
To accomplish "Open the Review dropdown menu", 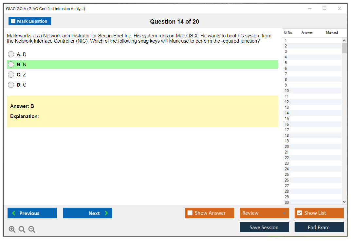I will click(264, 213).
